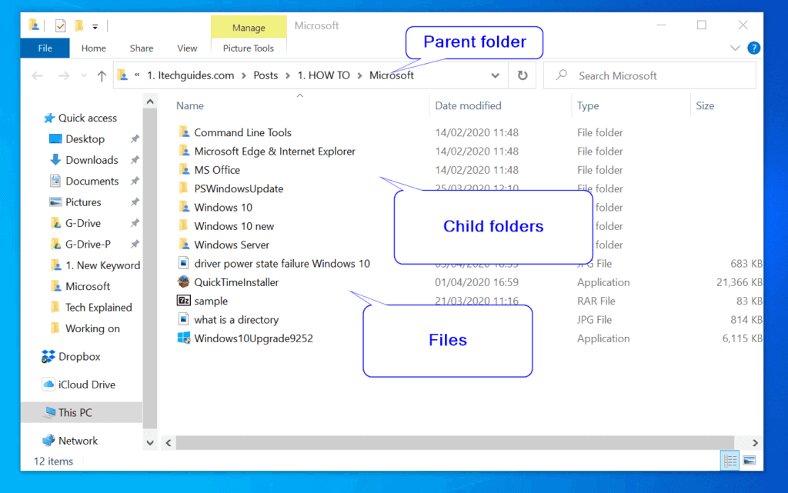Open G-Drive in the navigation pane
The height and width of the screenshot is (493, 788).
pos(75,223)
